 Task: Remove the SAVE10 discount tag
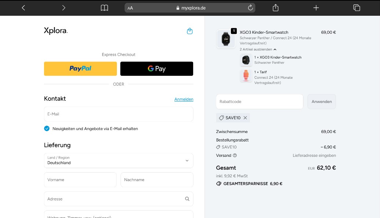[244, 118]
